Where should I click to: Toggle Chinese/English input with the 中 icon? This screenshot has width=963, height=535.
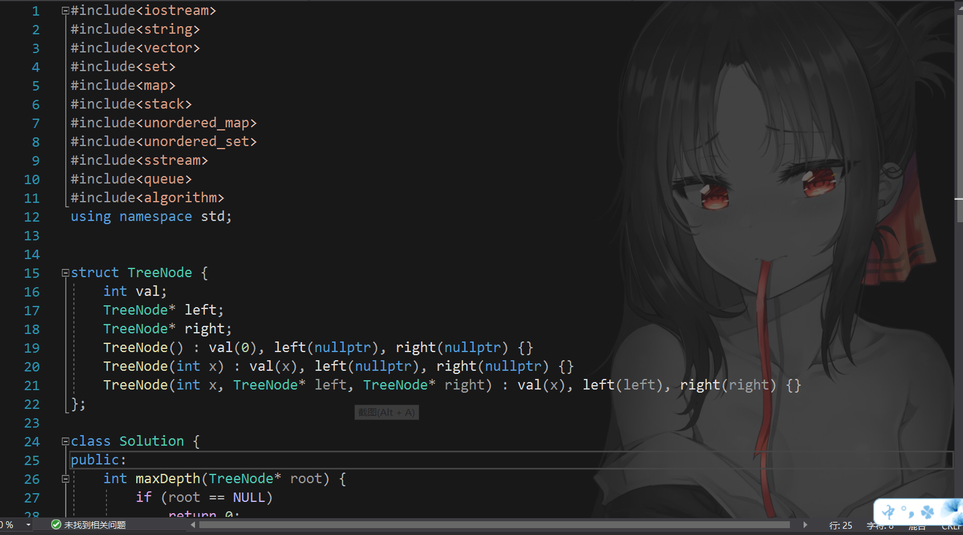point(888,511)
